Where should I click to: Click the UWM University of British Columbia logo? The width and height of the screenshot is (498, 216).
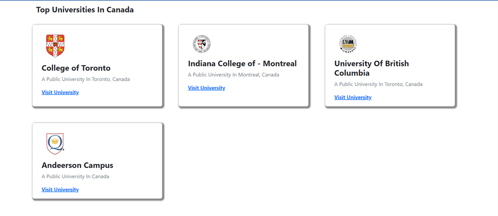click(x=348, y=43)
